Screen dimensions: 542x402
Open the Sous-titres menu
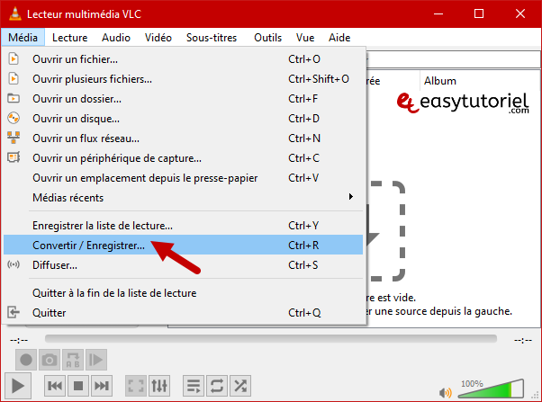tap(212, 37)
